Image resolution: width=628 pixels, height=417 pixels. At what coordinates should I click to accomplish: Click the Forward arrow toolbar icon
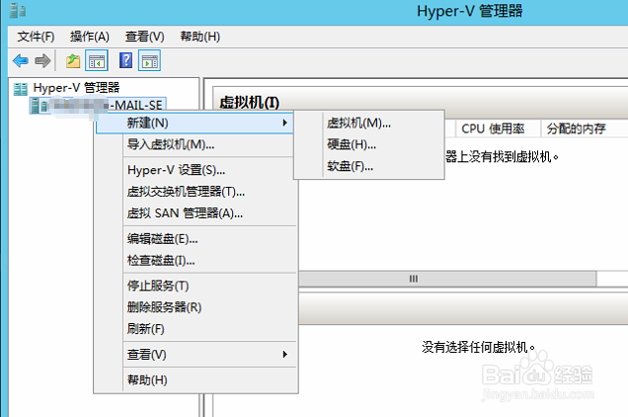click(x=42, y=61)
